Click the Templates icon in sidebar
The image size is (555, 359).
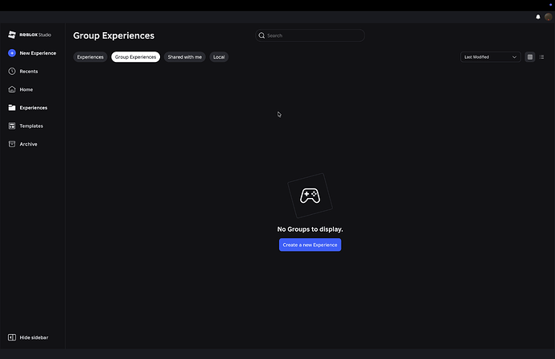(x=12, y=126)
